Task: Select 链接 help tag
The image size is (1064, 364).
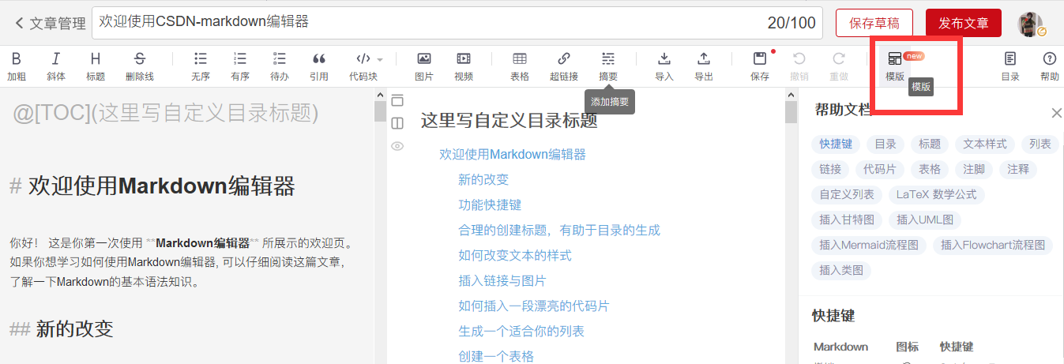Action: 830,169
